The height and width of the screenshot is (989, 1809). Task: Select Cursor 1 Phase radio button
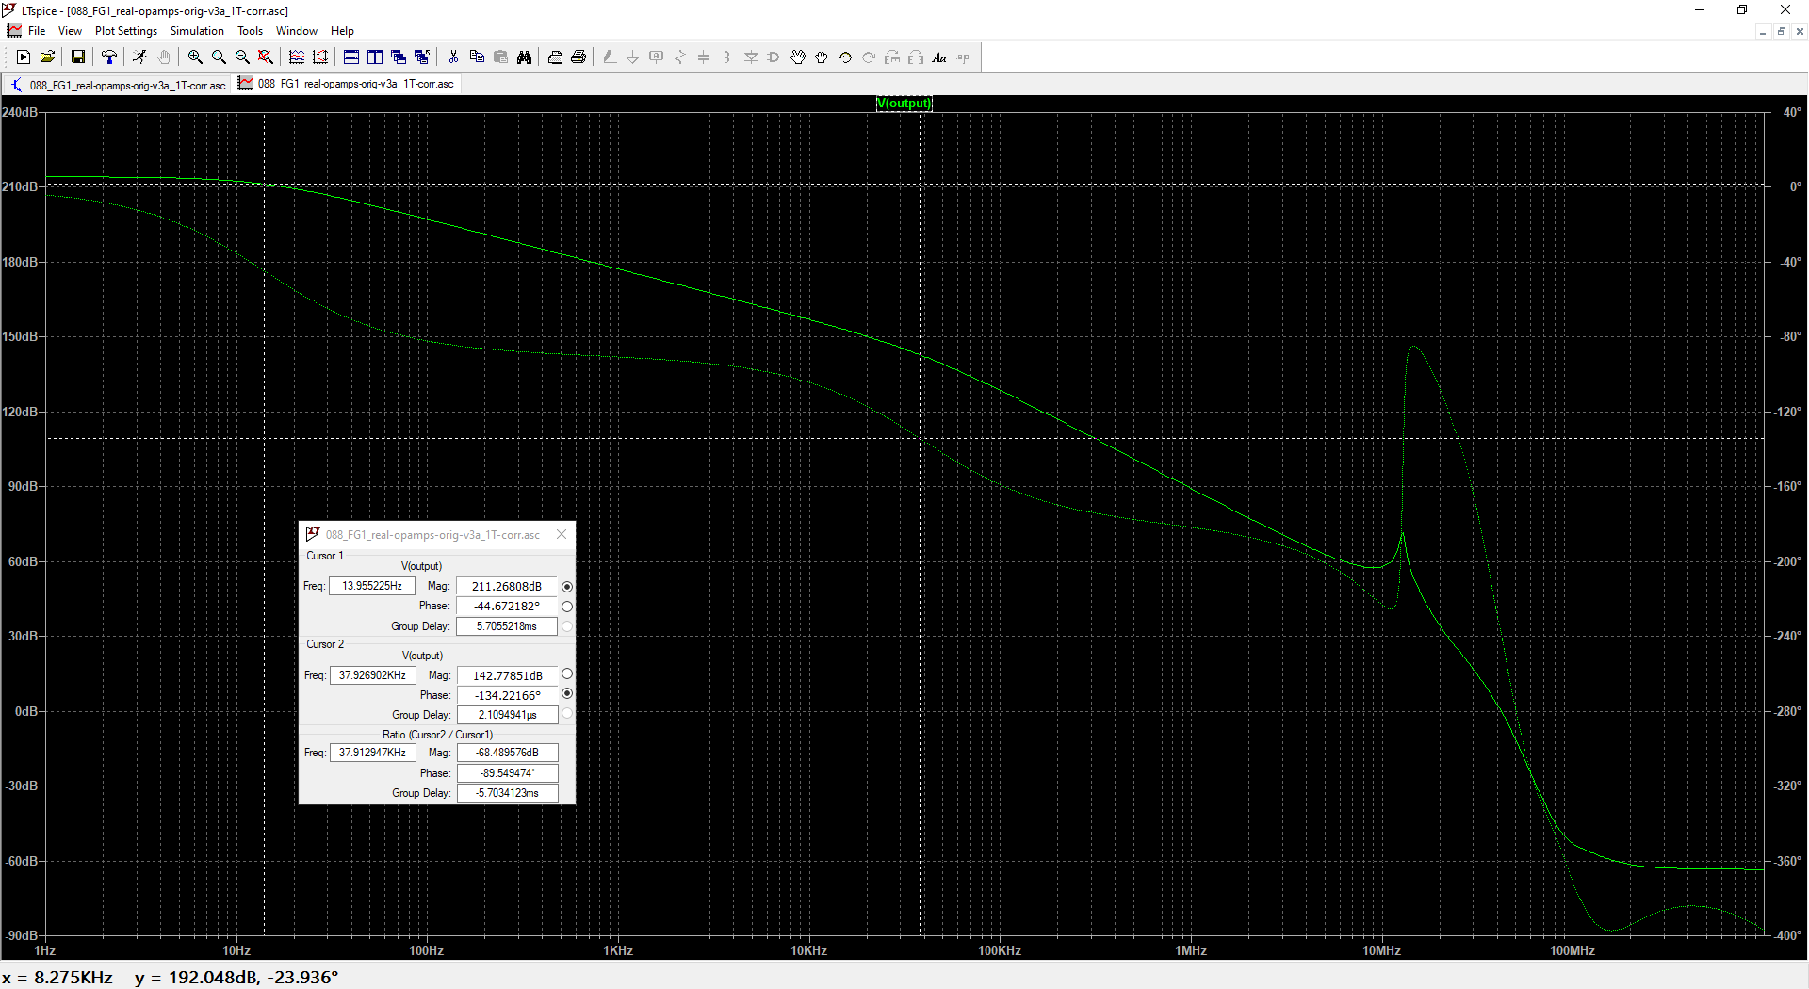pos(567,607)
